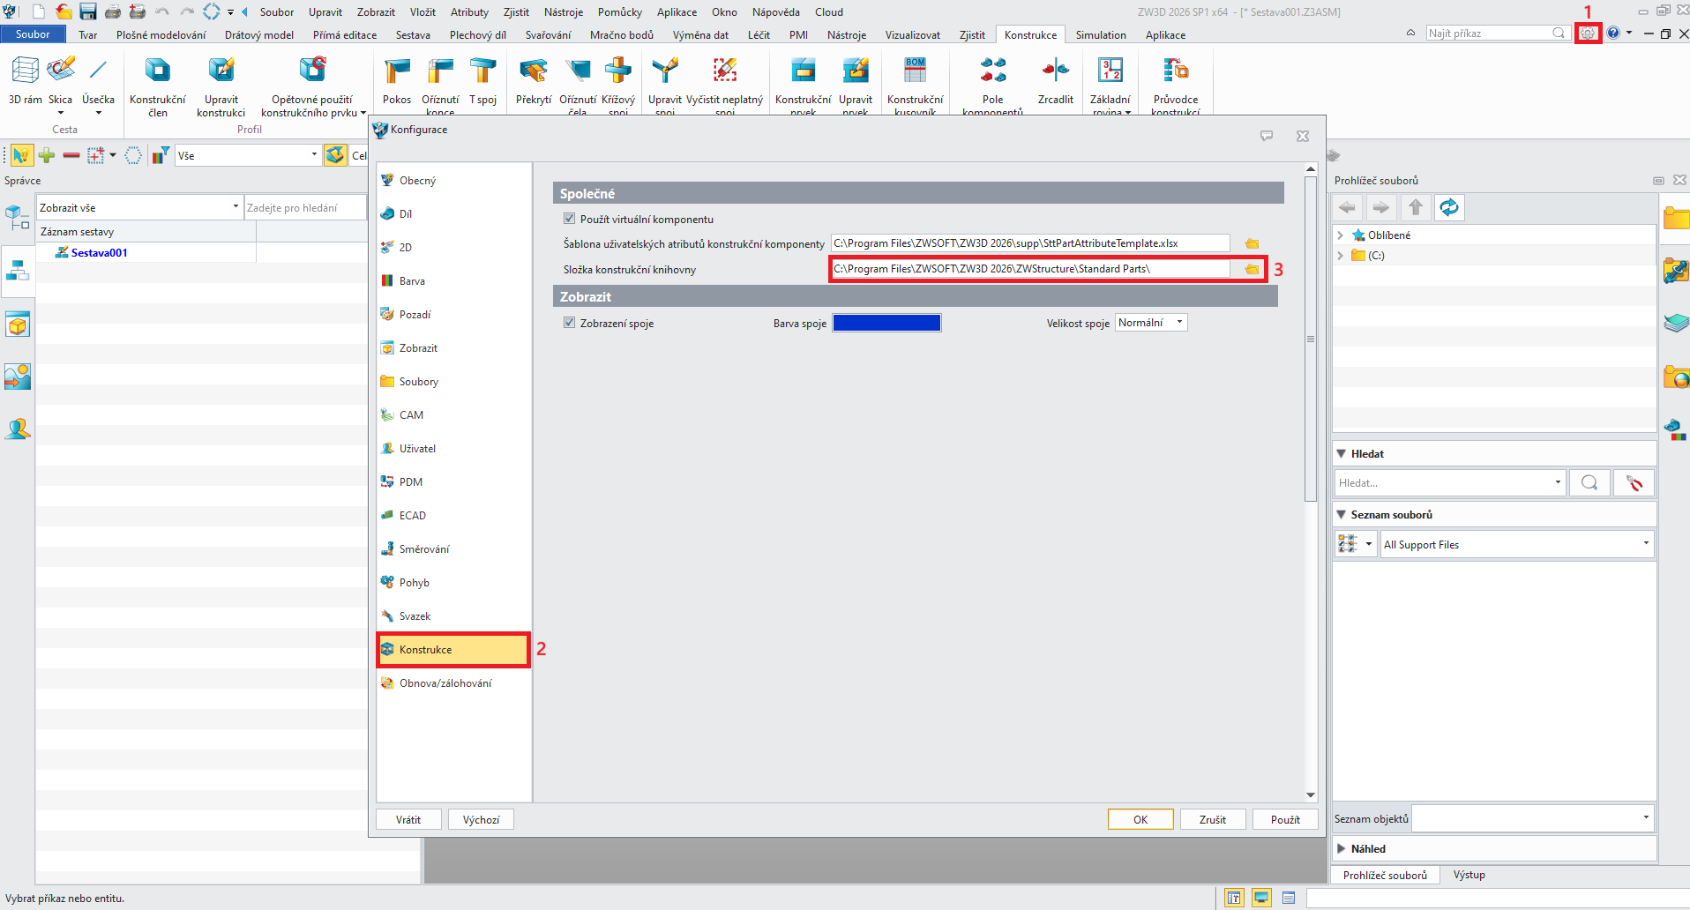Viewport: 1690px width, 910px height.
Task: Open the Svařování ribbon tab
Action: coord(548,35)
